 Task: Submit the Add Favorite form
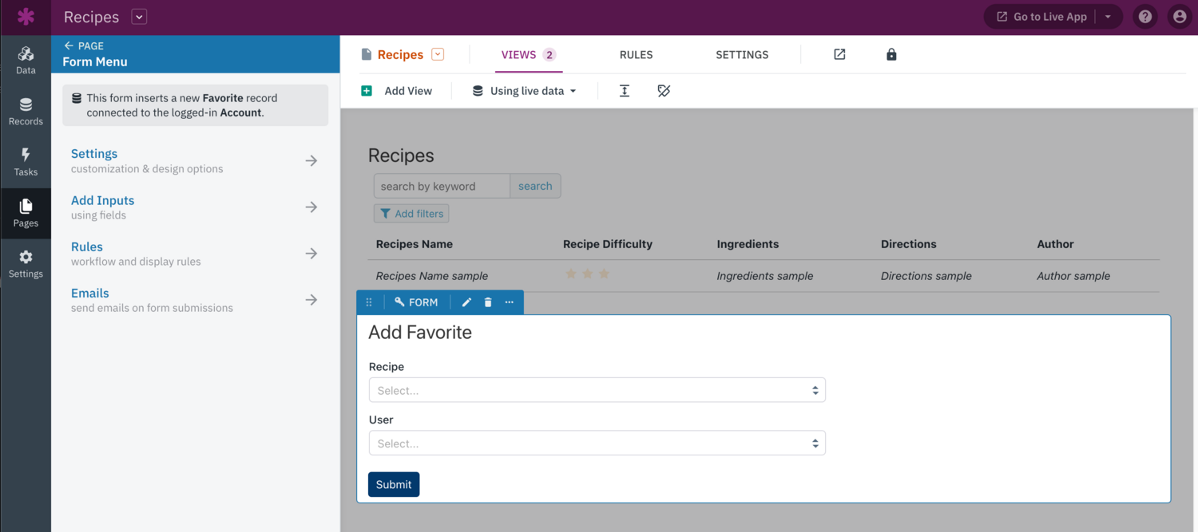click(x=393, y=484)
